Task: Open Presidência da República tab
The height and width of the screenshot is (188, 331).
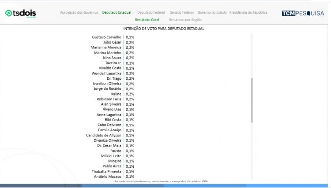Action: 248,12
